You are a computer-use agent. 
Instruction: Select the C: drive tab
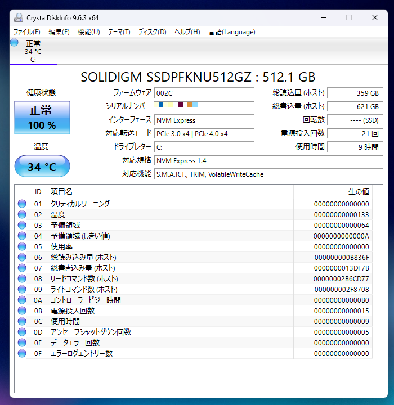[x=33, y=51]
